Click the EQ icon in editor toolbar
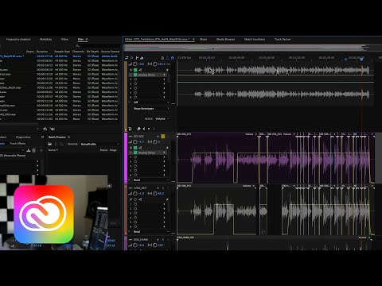 pyautogui.click(x=142, y=58)
